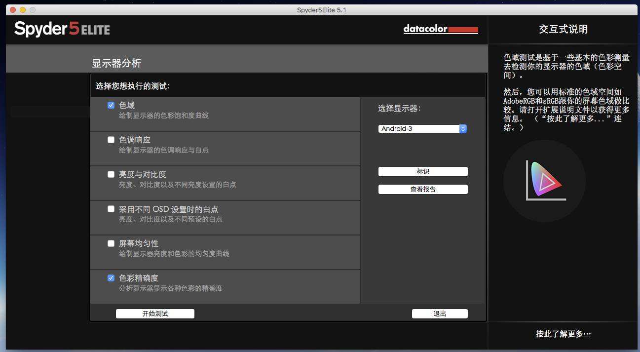This screenshot has width=640, height=352.
Task: Click 亮度、对比度以及不同预设的白点 text
Action: coord(171,219)
